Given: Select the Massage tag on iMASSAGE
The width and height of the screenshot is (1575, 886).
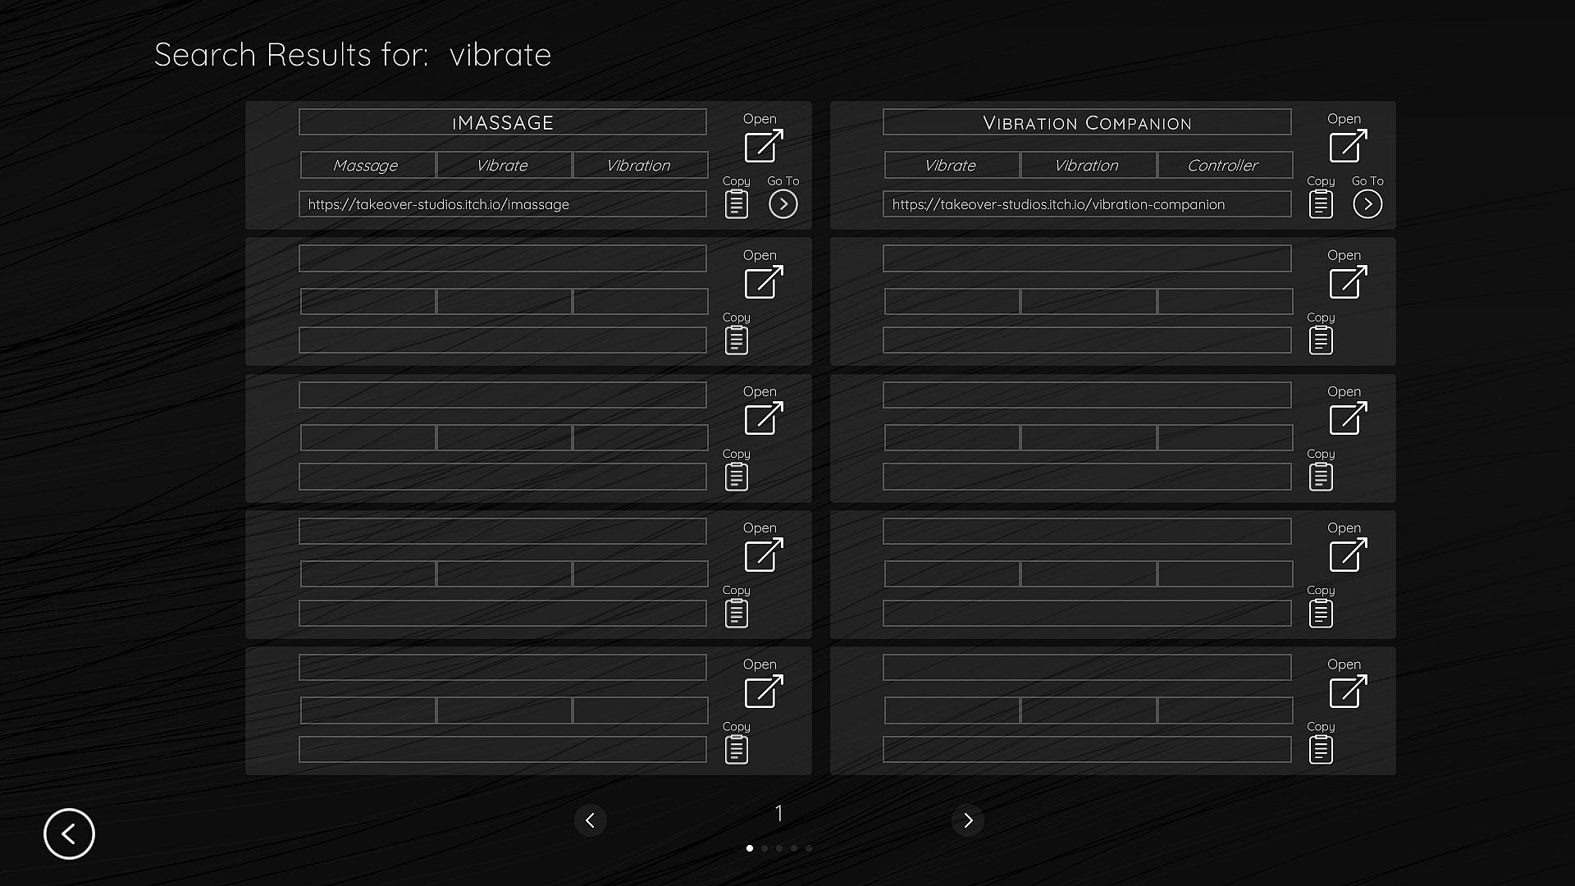Looking at the screenshot, I should (367, 165).
